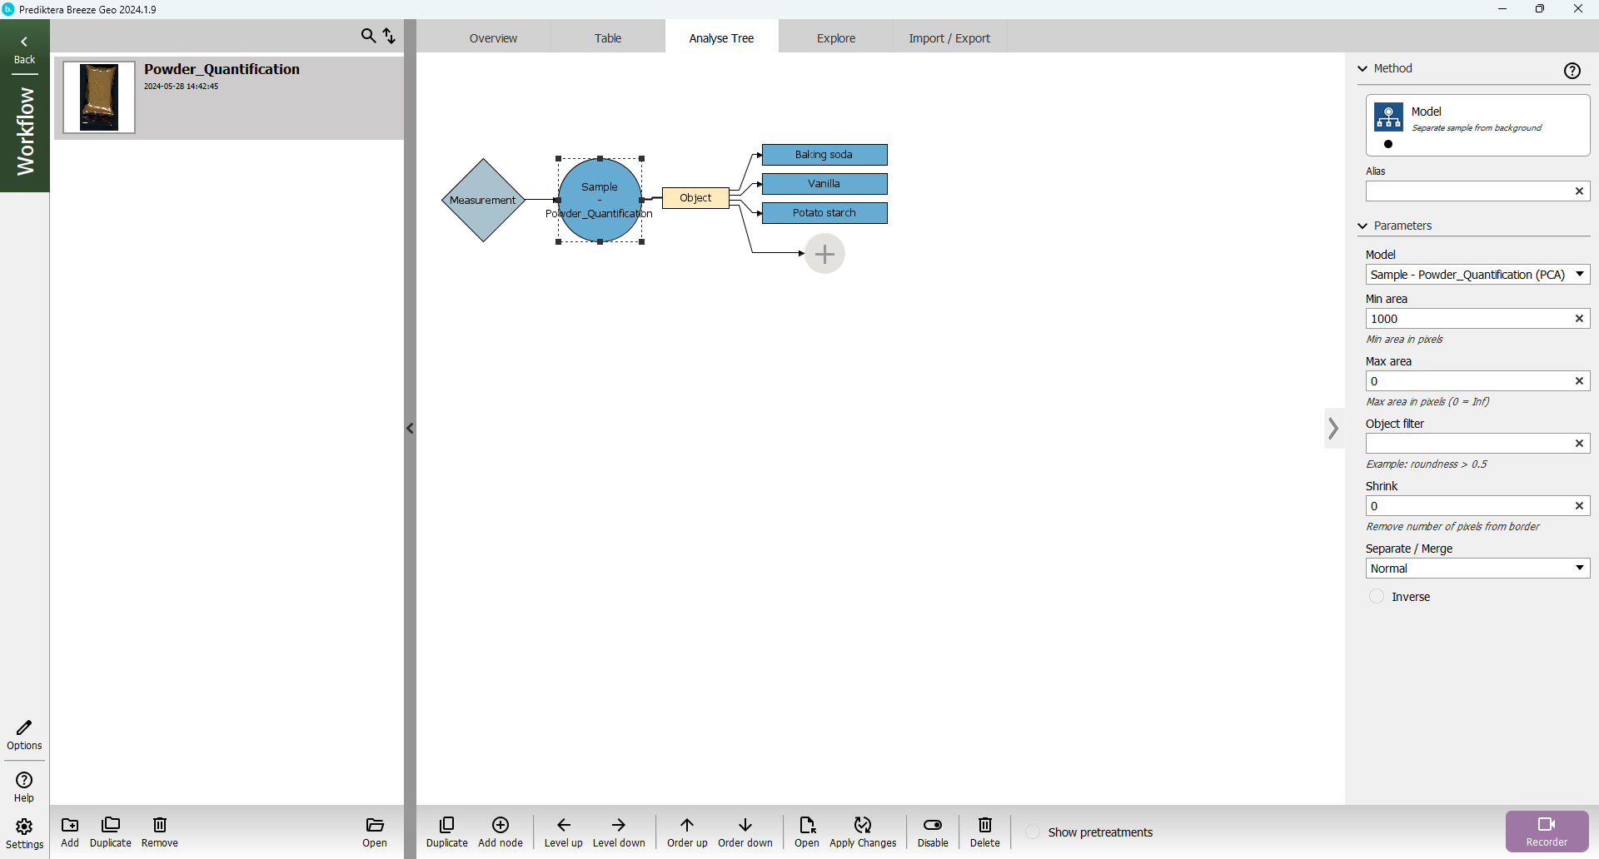This screenshot has height=859, width=1599.
Task: Toggle Show pretreatments
Action: [x=1033, y=832]
